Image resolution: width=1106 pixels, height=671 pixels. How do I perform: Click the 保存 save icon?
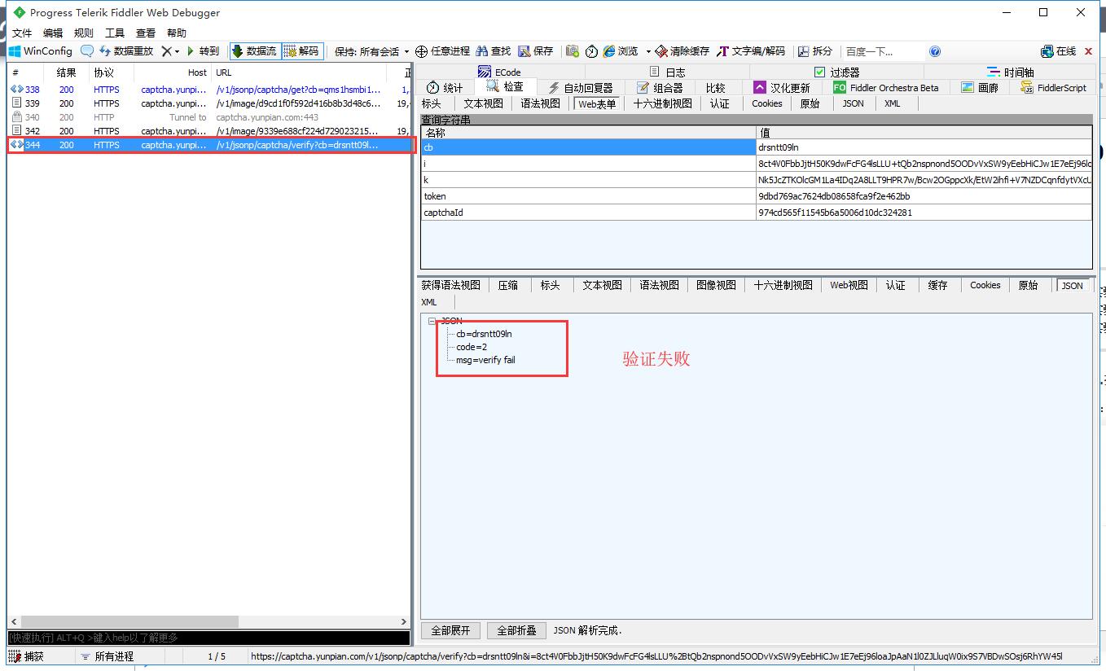click(x=536, y=51)
